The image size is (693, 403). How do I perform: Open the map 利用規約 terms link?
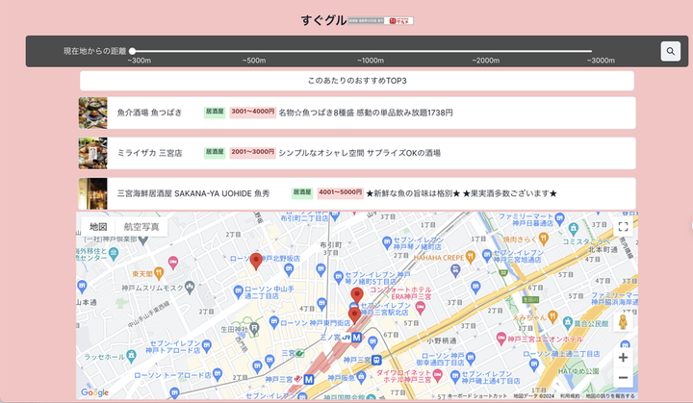tap(570, 396)
